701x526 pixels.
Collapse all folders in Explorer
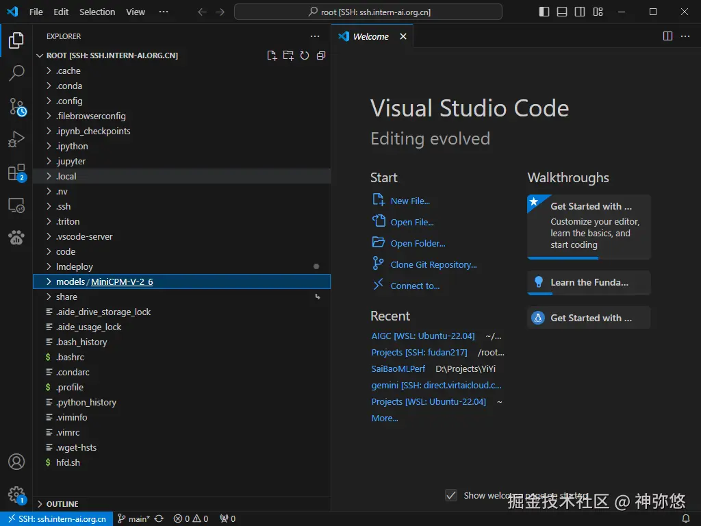tap(321, 55)
